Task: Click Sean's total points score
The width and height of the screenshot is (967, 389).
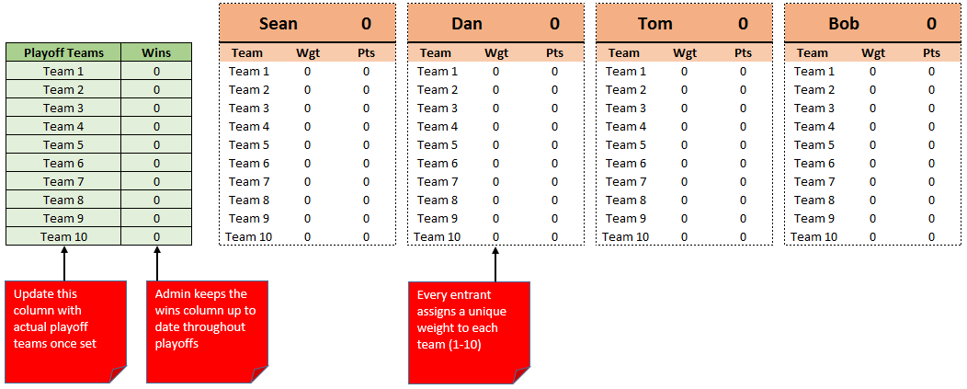Action: 366,24
